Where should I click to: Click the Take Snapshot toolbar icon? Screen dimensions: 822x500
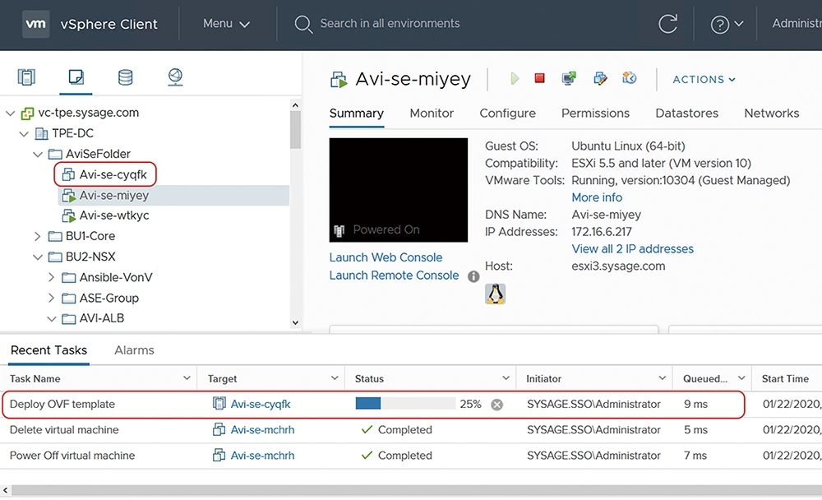(x=629, y=78)
